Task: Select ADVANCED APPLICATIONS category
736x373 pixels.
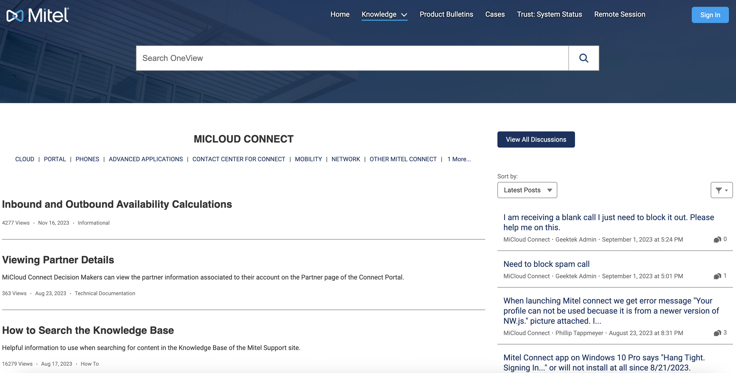Action: 146,159
